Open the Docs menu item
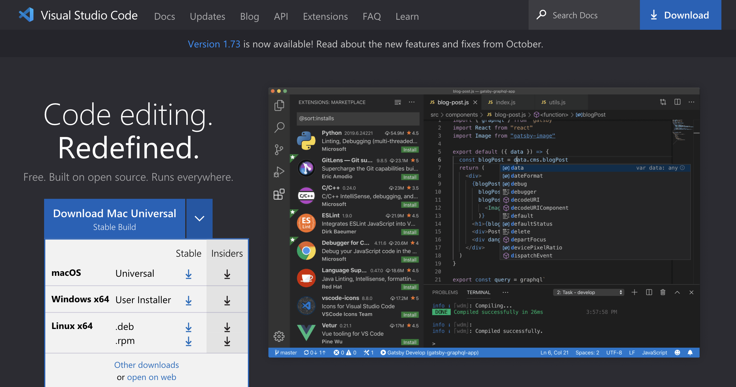The image size is (736, 387). point(165,16)
